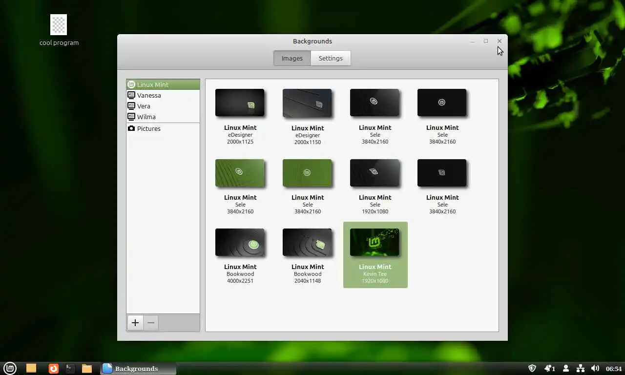
Task: Switch to the Images tab
Action: coord(292,58)
